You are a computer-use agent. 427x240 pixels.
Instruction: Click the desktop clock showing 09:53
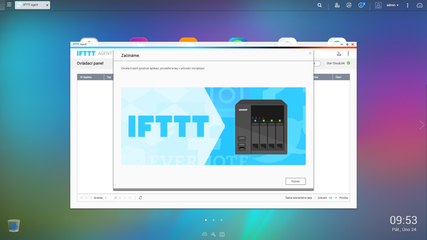click(403, 220)
